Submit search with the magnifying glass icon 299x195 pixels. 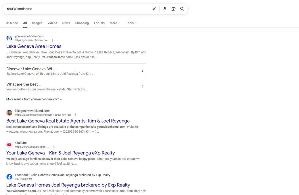[x=182, y=9]
